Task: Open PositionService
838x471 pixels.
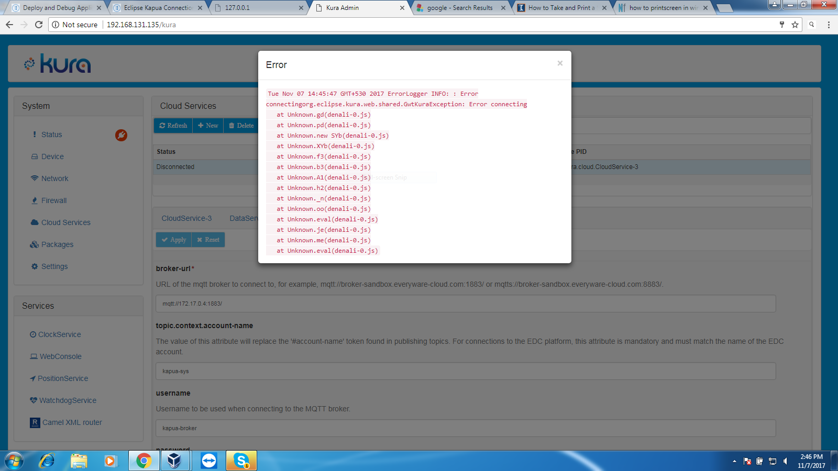Action: (x=63, y=378)
